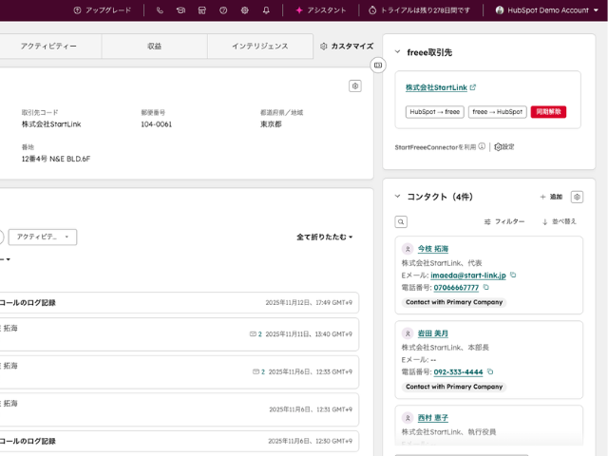
Task: Open the marketplace store icon
Action: pyautogui.click(x=202, y=10)
